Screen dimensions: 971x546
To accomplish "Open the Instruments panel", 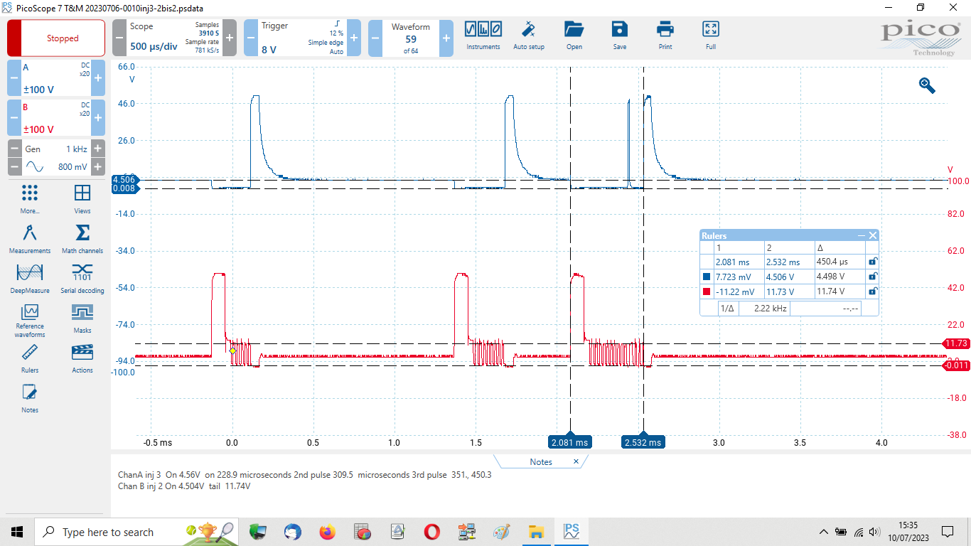I will click(x=483, y=36).
